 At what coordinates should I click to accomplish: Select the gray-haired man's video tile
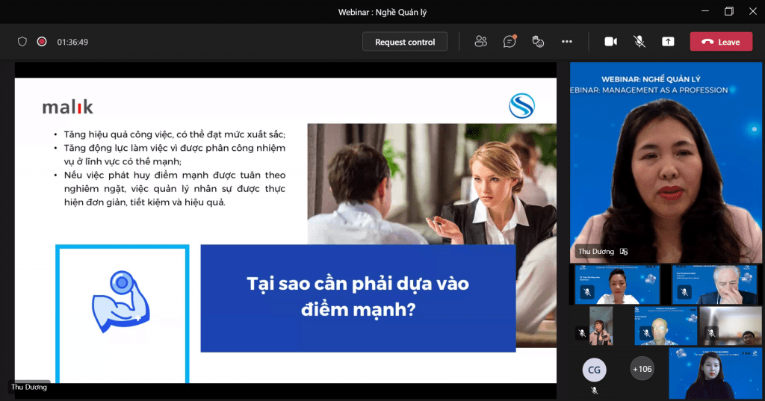pyautogui.click(x=715, y=285)
